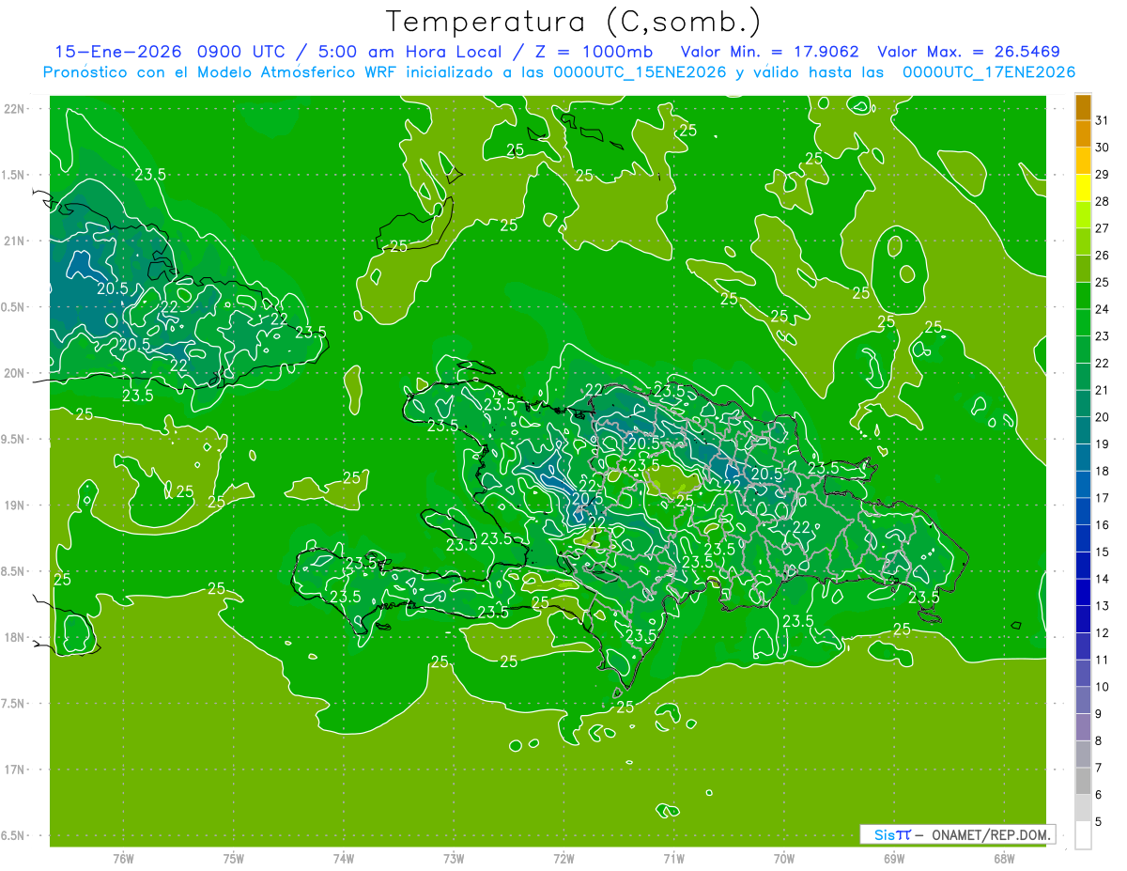This screenshot has width=1127, height=871.
Task: Pick the teal swatch between 19 and 20
Action: [1083, 431]
